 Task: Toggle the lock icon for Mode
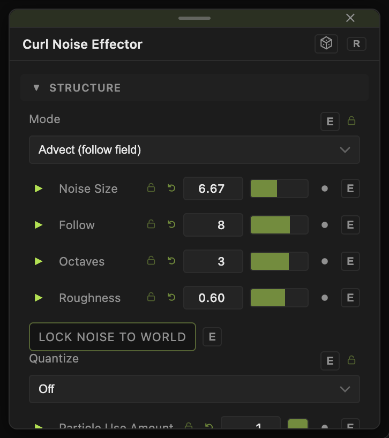351,120
